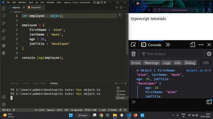Open Customize Layout icon in title bar
Viewport: 213px width, 119px height.
pyautogui.click(x=105, y=2)
